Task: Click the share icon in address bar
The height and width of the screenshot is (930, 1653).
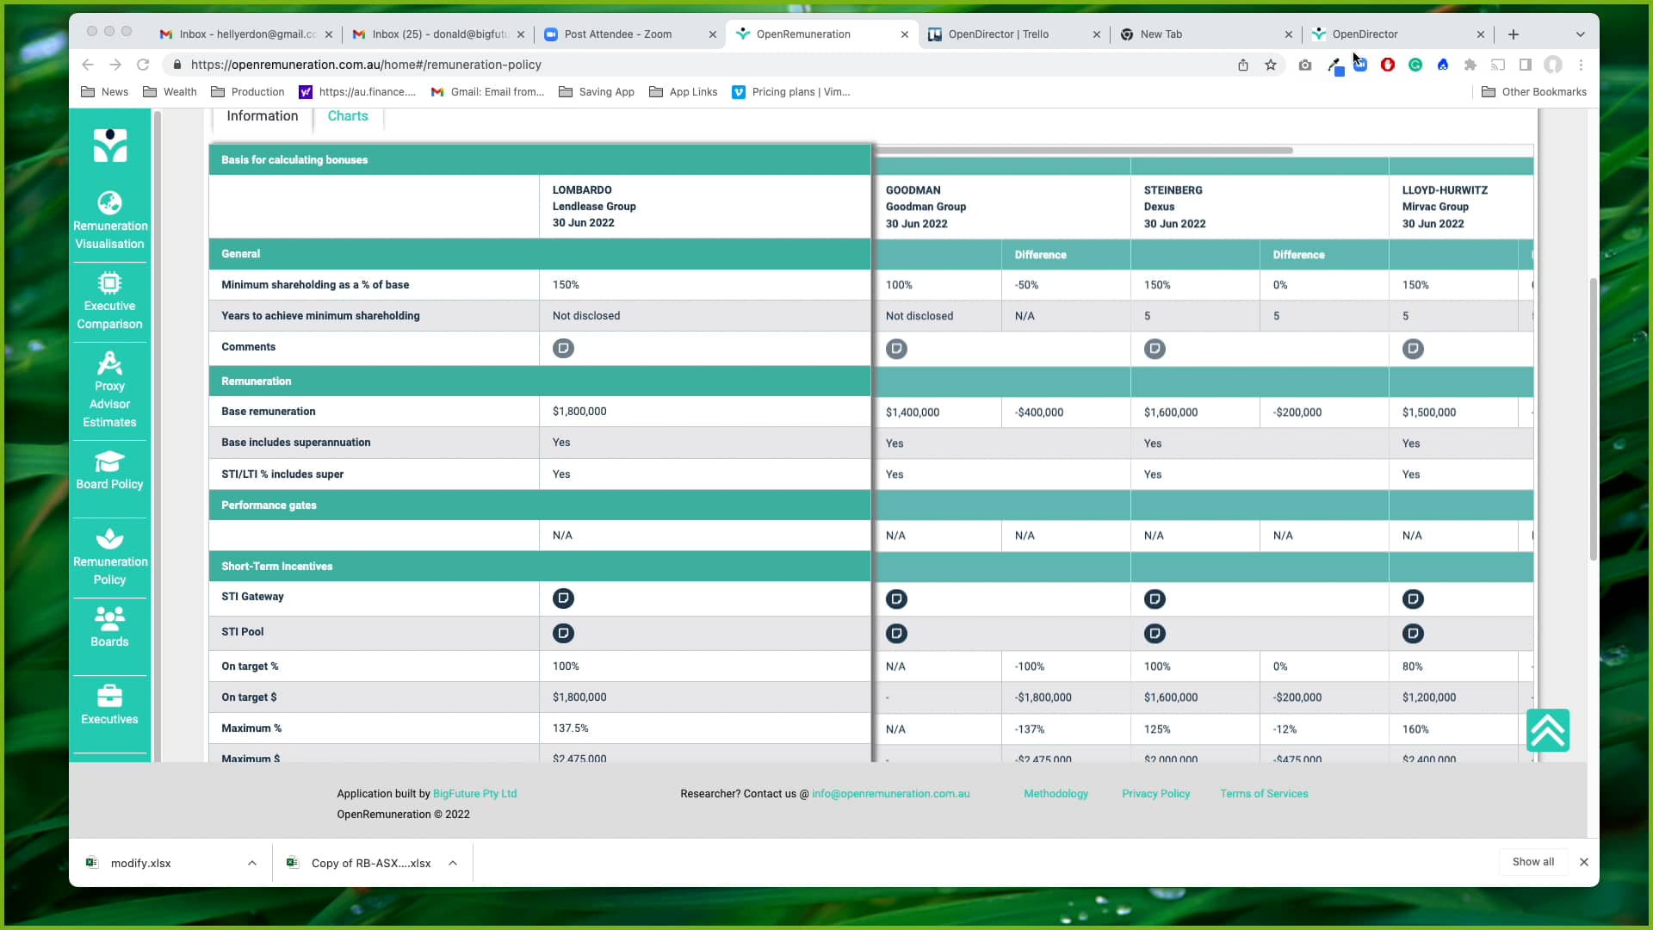Action: tap(1243, 65)
